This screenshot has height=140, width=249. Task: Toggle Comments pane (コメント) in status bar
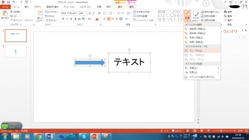tap(176, 131)
